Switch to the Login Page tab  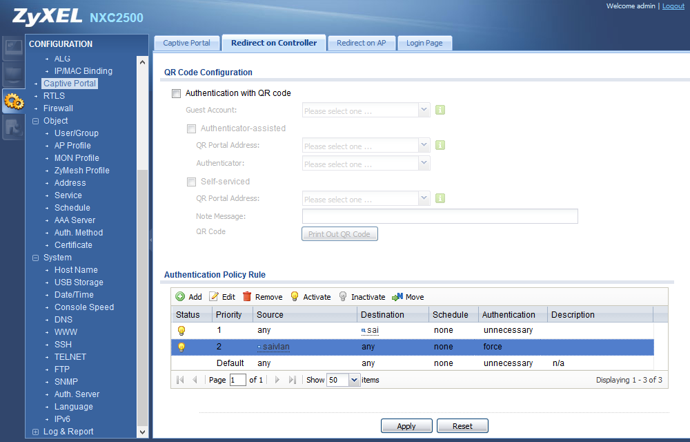pos(424,43)
